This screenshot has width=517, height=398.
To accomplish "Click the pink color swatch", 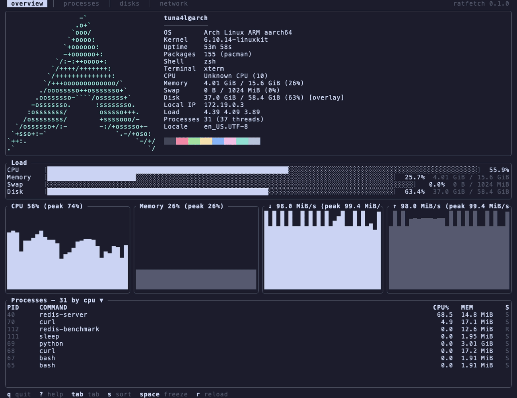I will (182, 141).
